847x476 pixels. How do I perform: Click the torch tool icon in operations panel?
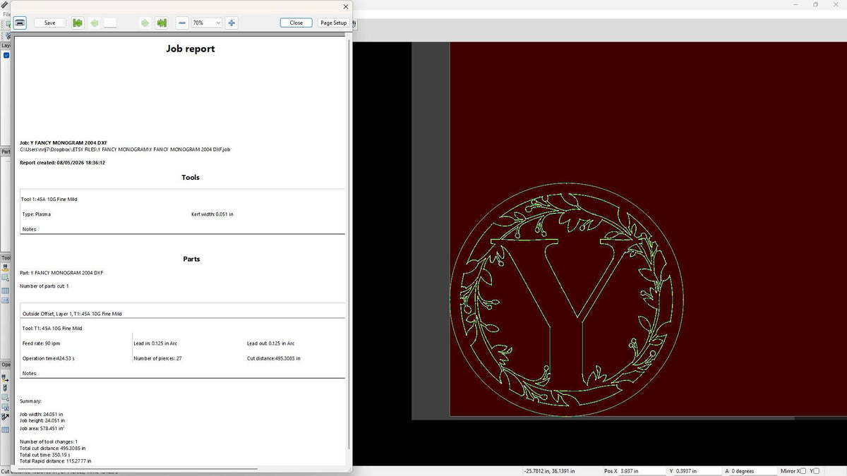6,388
